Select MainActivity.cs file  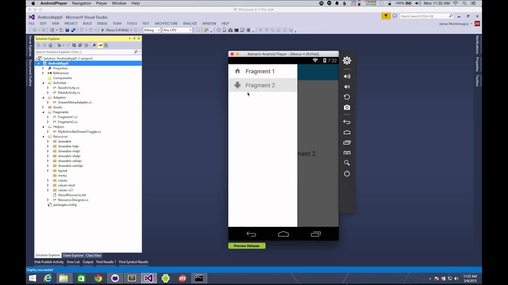tap(69, 93)
